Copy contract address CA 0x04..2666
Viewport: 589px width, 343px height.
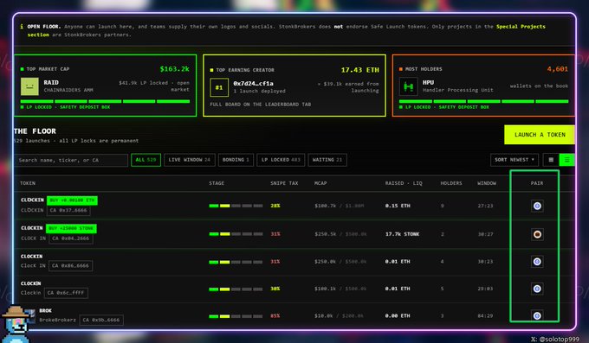[71, 238]
